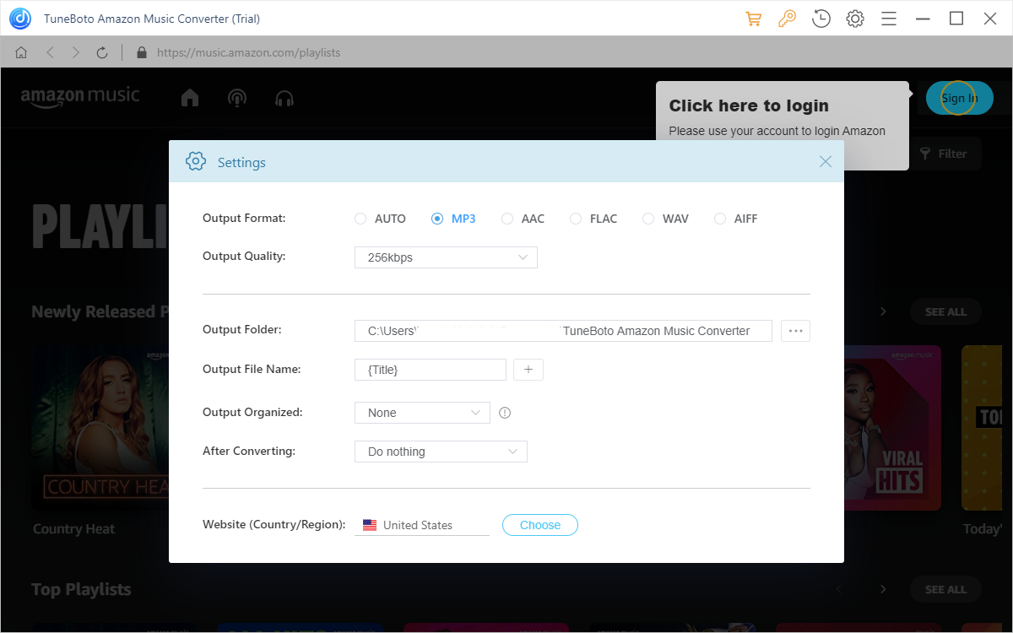
Task: Go forward with the right arrow
Action: click(x=76, y=52)
